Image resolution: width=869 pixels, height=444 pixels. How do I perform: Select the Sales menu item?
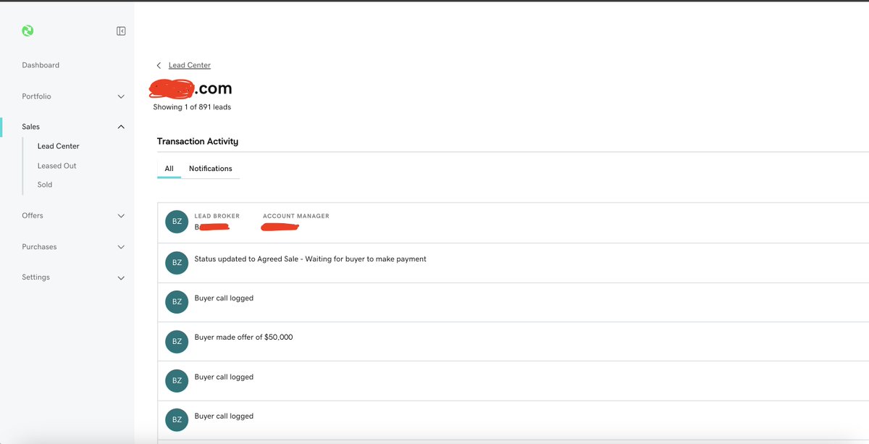click(x=30, y=127)
